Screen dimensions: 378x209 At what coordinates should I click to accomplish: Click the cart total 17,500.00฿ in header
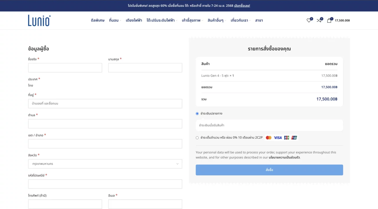pyautogui.click(x=342, y=21)
